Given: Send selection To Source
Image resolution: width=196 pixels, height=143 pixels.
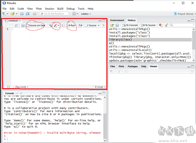Looking at the screenshot, I should (148, 25).
